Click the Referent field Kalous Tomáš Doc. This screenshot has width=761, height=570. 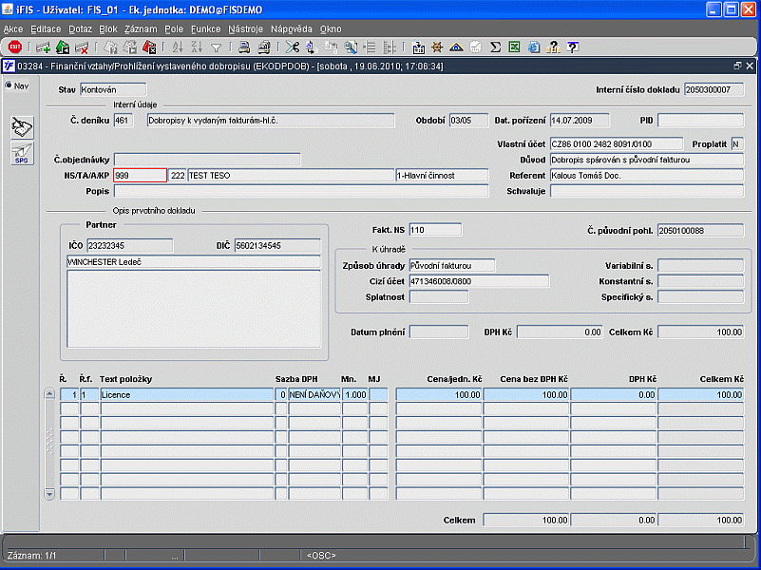(646, 175)
